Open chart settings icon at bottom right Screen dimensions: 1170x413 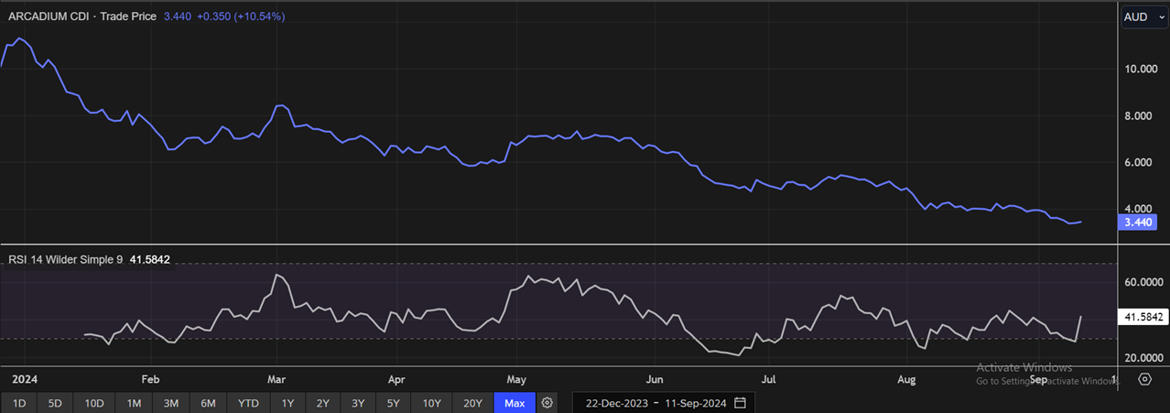click(x=1144, y=378)
